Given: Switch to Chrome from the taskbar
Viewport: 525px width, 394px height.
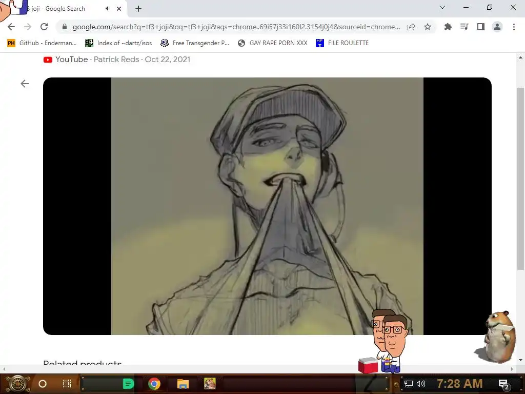Looking at the screenshot, I should pyautogui.click(x=154, y=384).
